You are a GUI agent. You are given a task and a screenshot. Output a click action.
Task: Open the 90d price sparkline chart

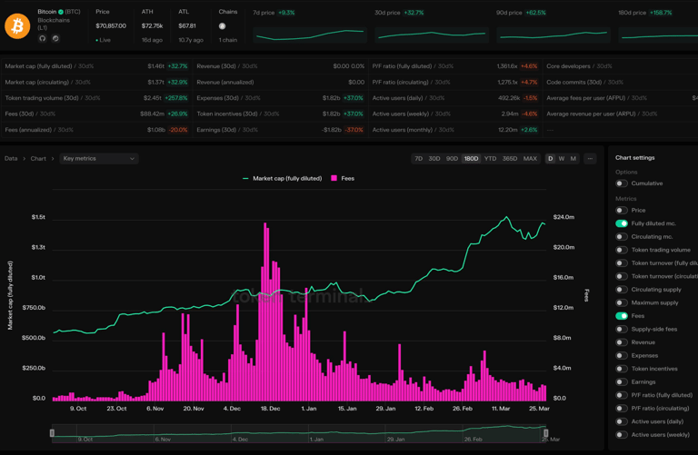[553, 35]
